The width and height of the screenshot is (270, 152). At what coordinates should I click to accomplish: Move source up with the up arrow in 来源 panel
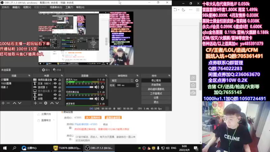click(x=52, y=103)
